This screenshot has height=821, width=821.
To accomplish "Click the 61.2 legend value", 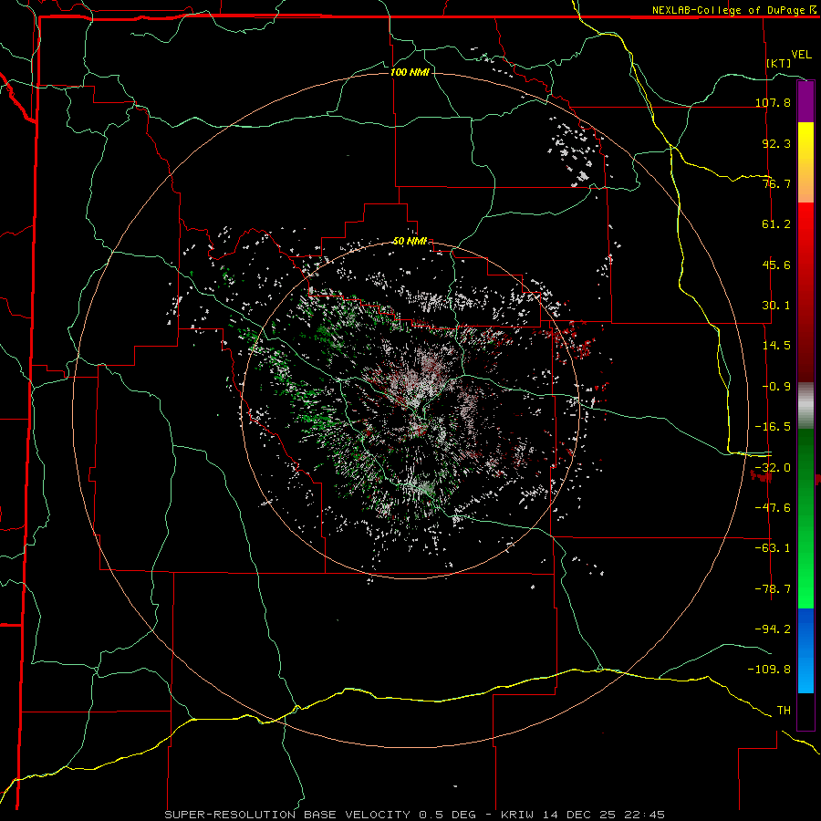I will 776,224.
